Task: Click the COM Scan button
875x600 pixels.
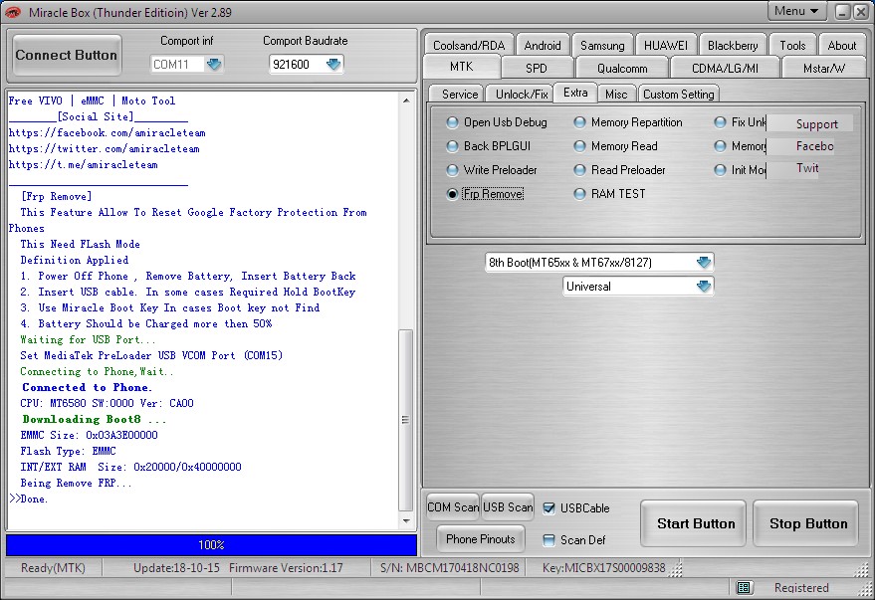Action: pos(453,506)
